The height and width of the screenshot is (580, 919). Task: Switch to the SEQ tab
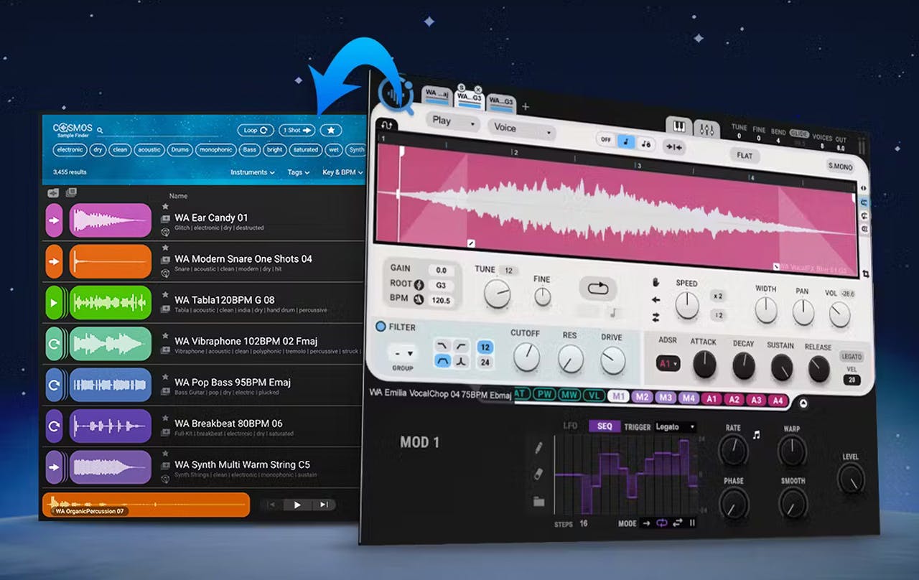pyautogui.click(x=605, y=426)
